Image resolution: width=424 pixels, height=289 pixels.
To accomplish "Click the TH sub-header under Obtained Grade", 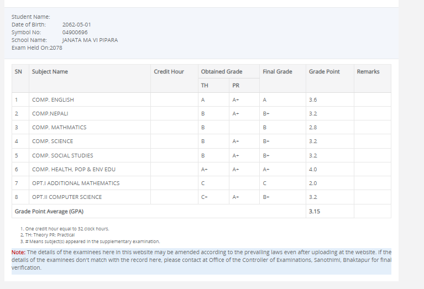I will click(x=205, y=86).
